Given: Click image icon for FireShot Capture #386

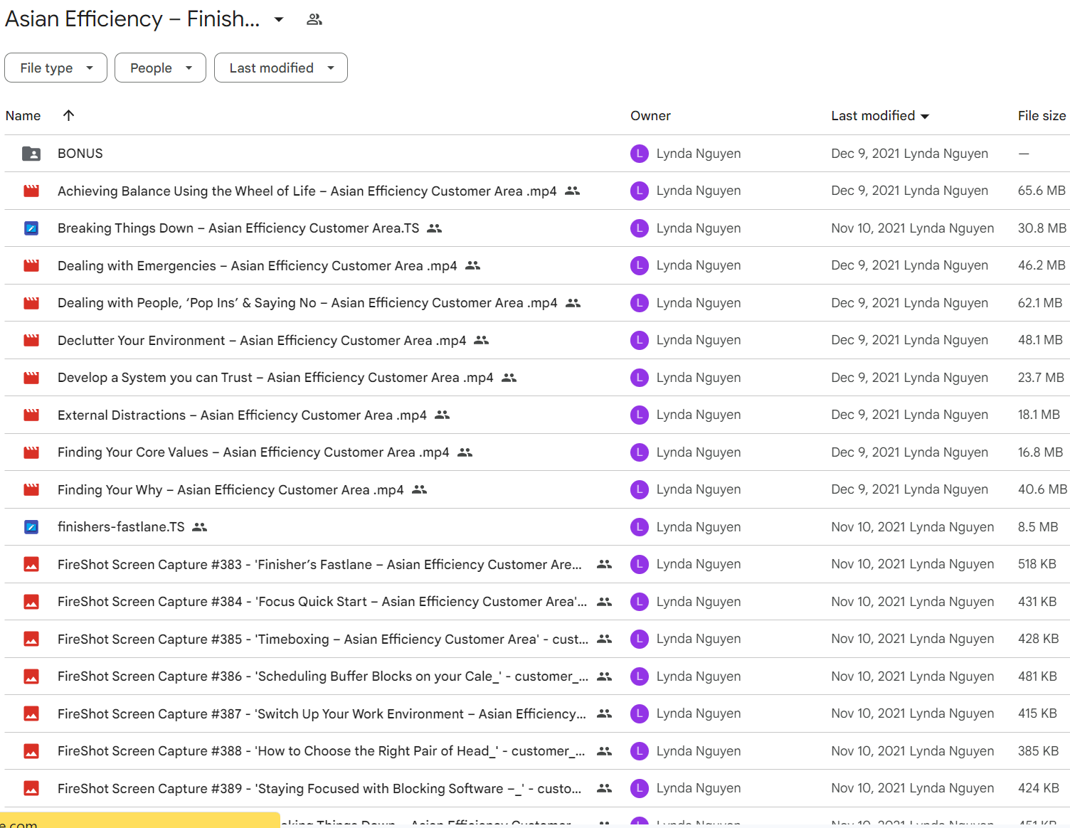Looking at the screenshot, I should tap(31, 676).
